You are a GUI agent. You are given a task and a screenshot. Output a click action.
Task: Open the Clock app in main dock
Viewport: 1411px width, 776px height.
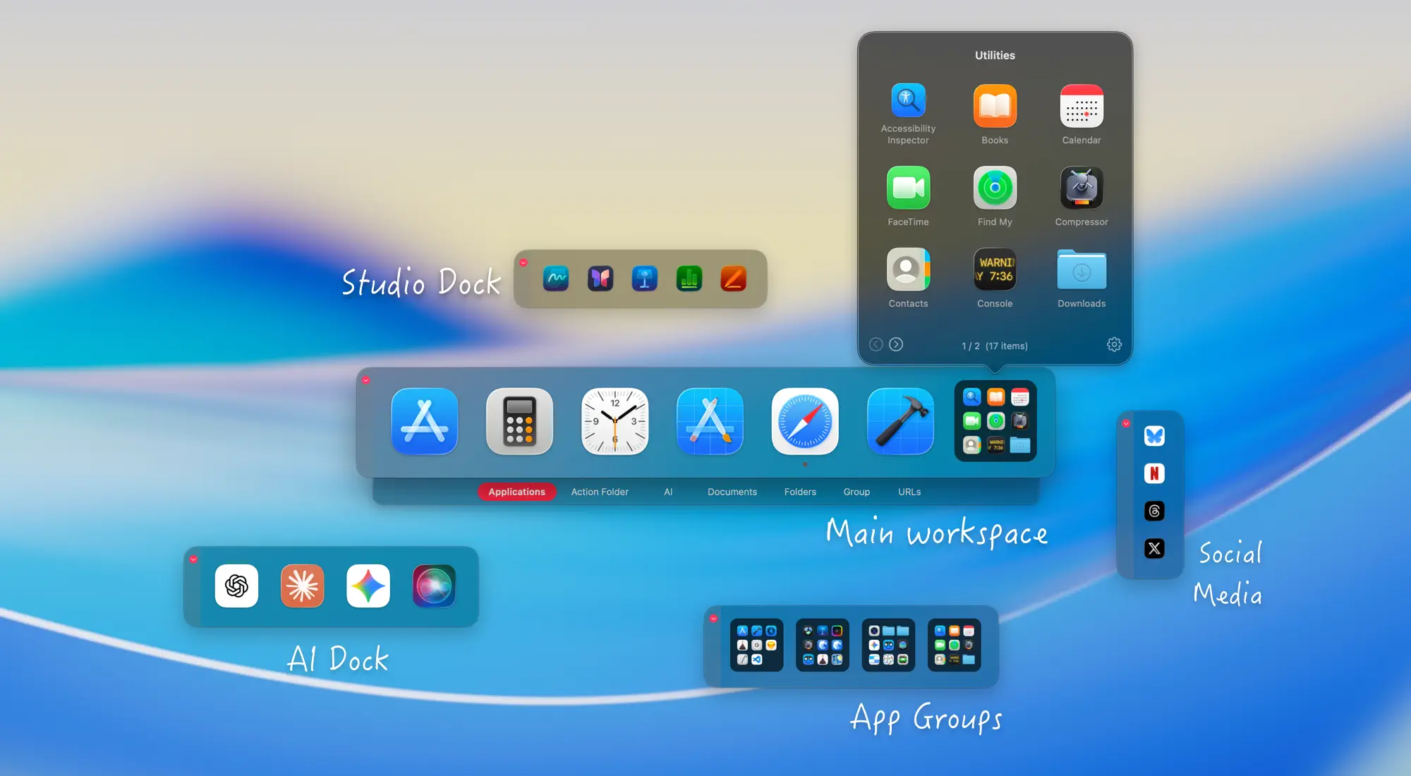coord(615,421)
